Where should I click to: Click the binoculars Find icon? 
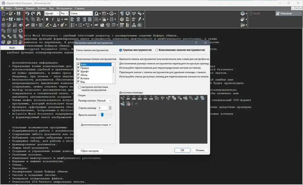coord(39,13)
